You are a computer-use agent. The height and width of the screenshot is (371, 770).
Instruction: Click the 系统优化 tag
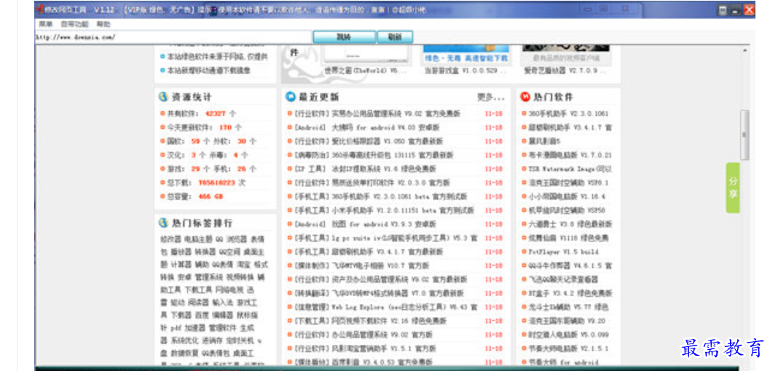point(184,340)
